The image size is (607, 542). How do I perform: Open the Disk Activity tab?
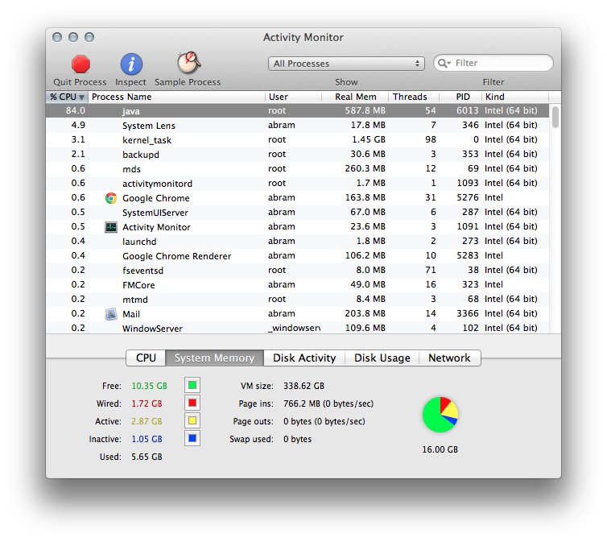coord(304,358)
